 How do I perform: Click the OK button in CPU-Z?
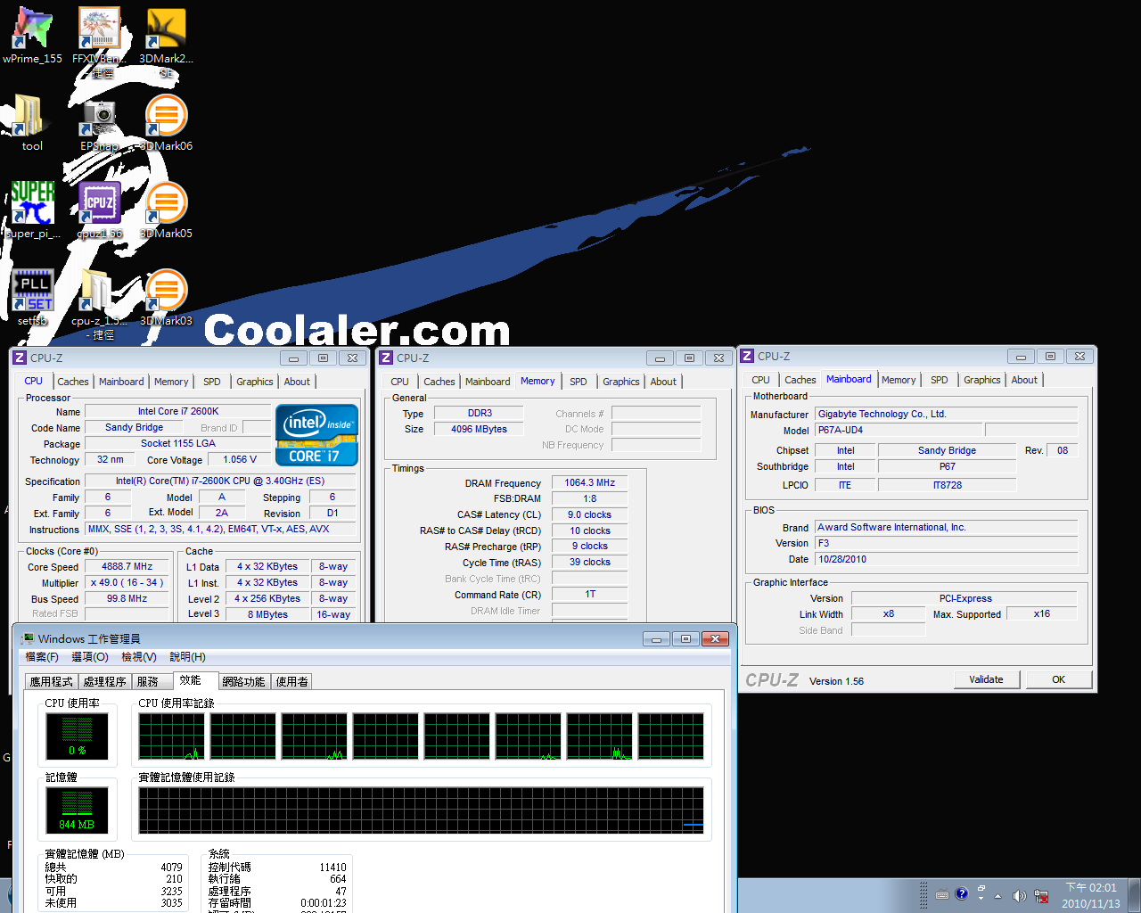pos(1058,679)
